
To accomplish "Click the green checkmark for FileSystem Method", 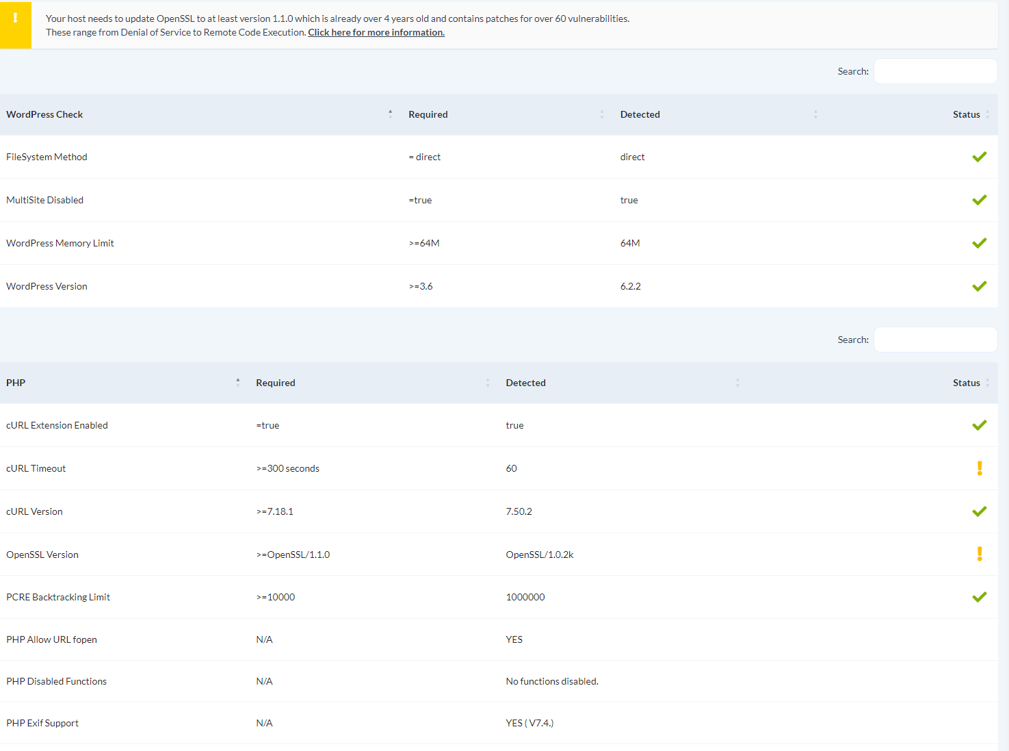I will coord(980,157).
